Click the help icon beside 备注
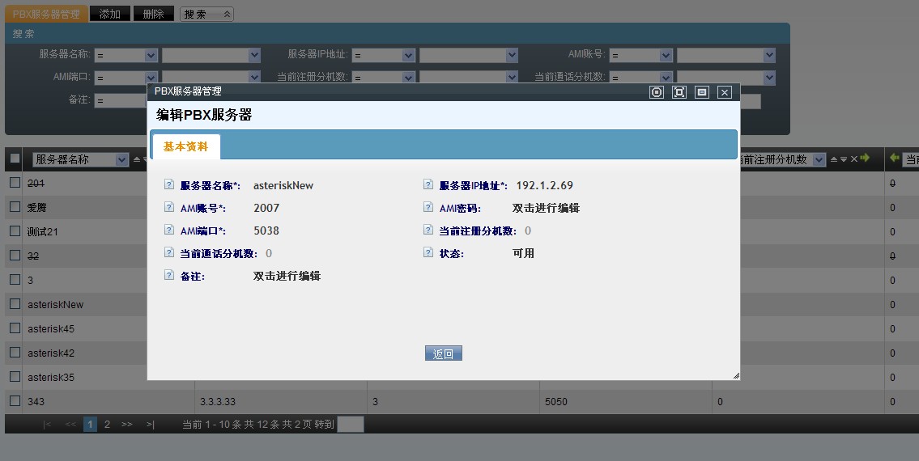The image size is (919, 461). 169,275
